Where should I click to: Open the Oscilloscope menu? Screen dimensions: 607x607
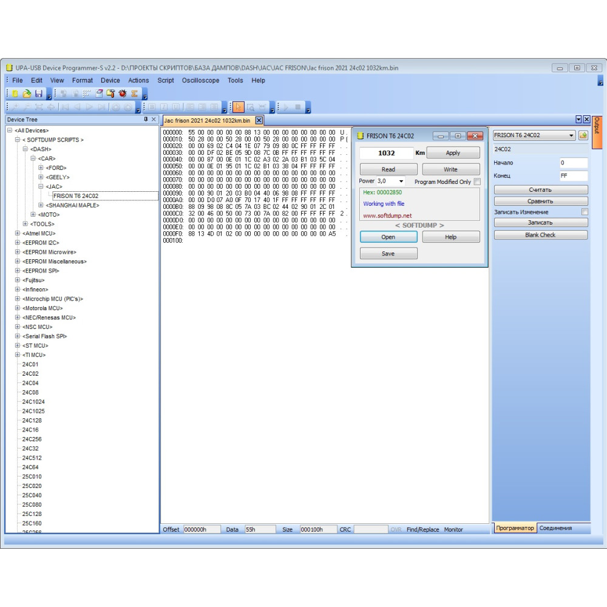click(x=200, y=80)
